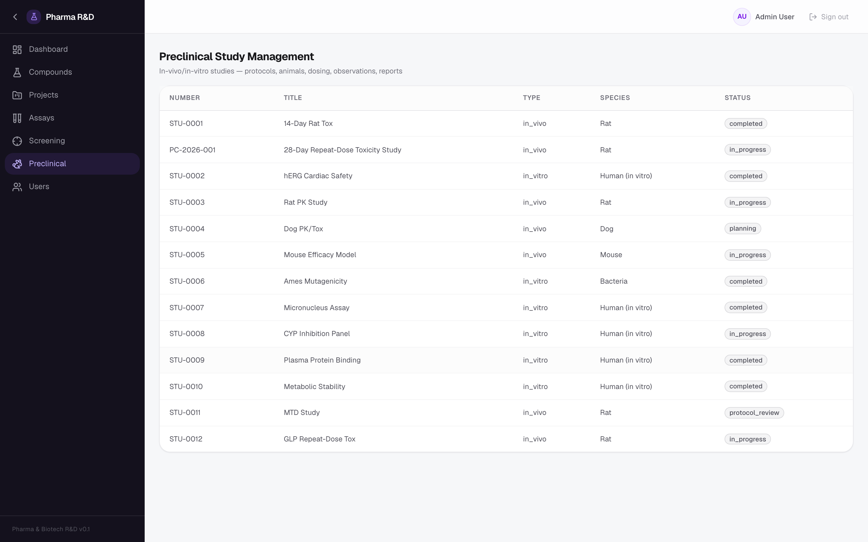The image size is (868, 542).
Task: Select study number STU-0007
Action: tap(187, 307)
